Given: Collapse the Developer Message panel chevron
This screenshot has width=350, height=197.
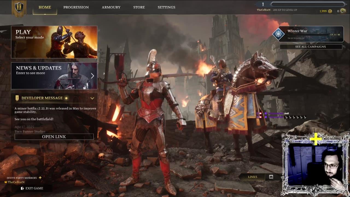Looking at the screenshot, I should point(92,98).
